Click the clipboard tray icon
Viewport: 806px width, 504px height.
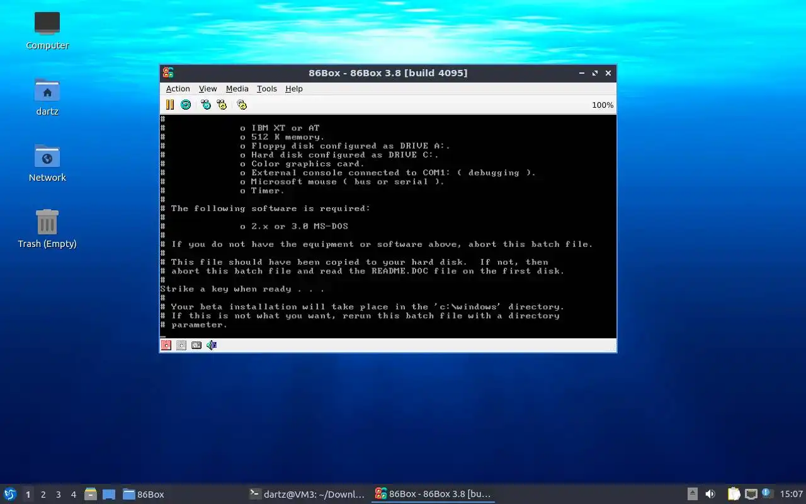click(734, 494)
